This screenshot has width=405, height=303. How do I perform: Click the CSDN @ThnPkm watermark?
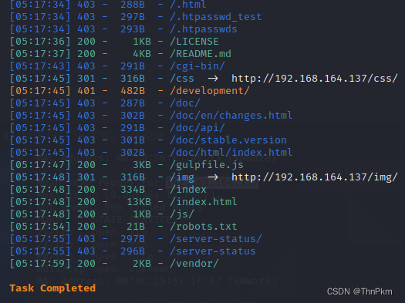tap(359, 291)
